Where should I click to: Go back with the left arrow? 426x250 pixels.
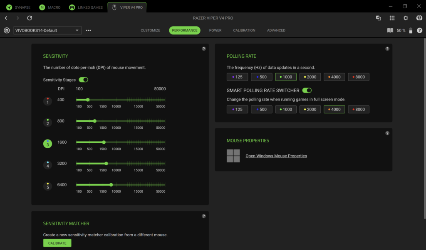click(x=6, y=18)
